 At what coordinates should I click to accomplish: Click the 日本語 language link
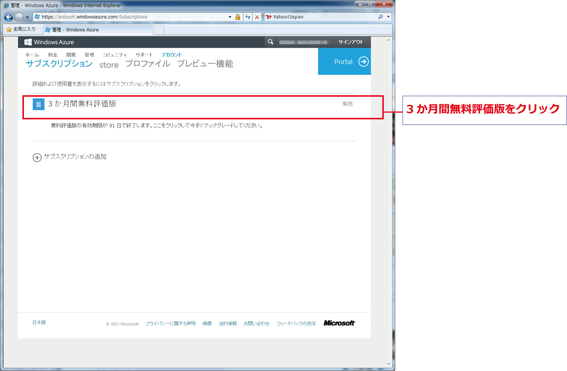[39, 322]
